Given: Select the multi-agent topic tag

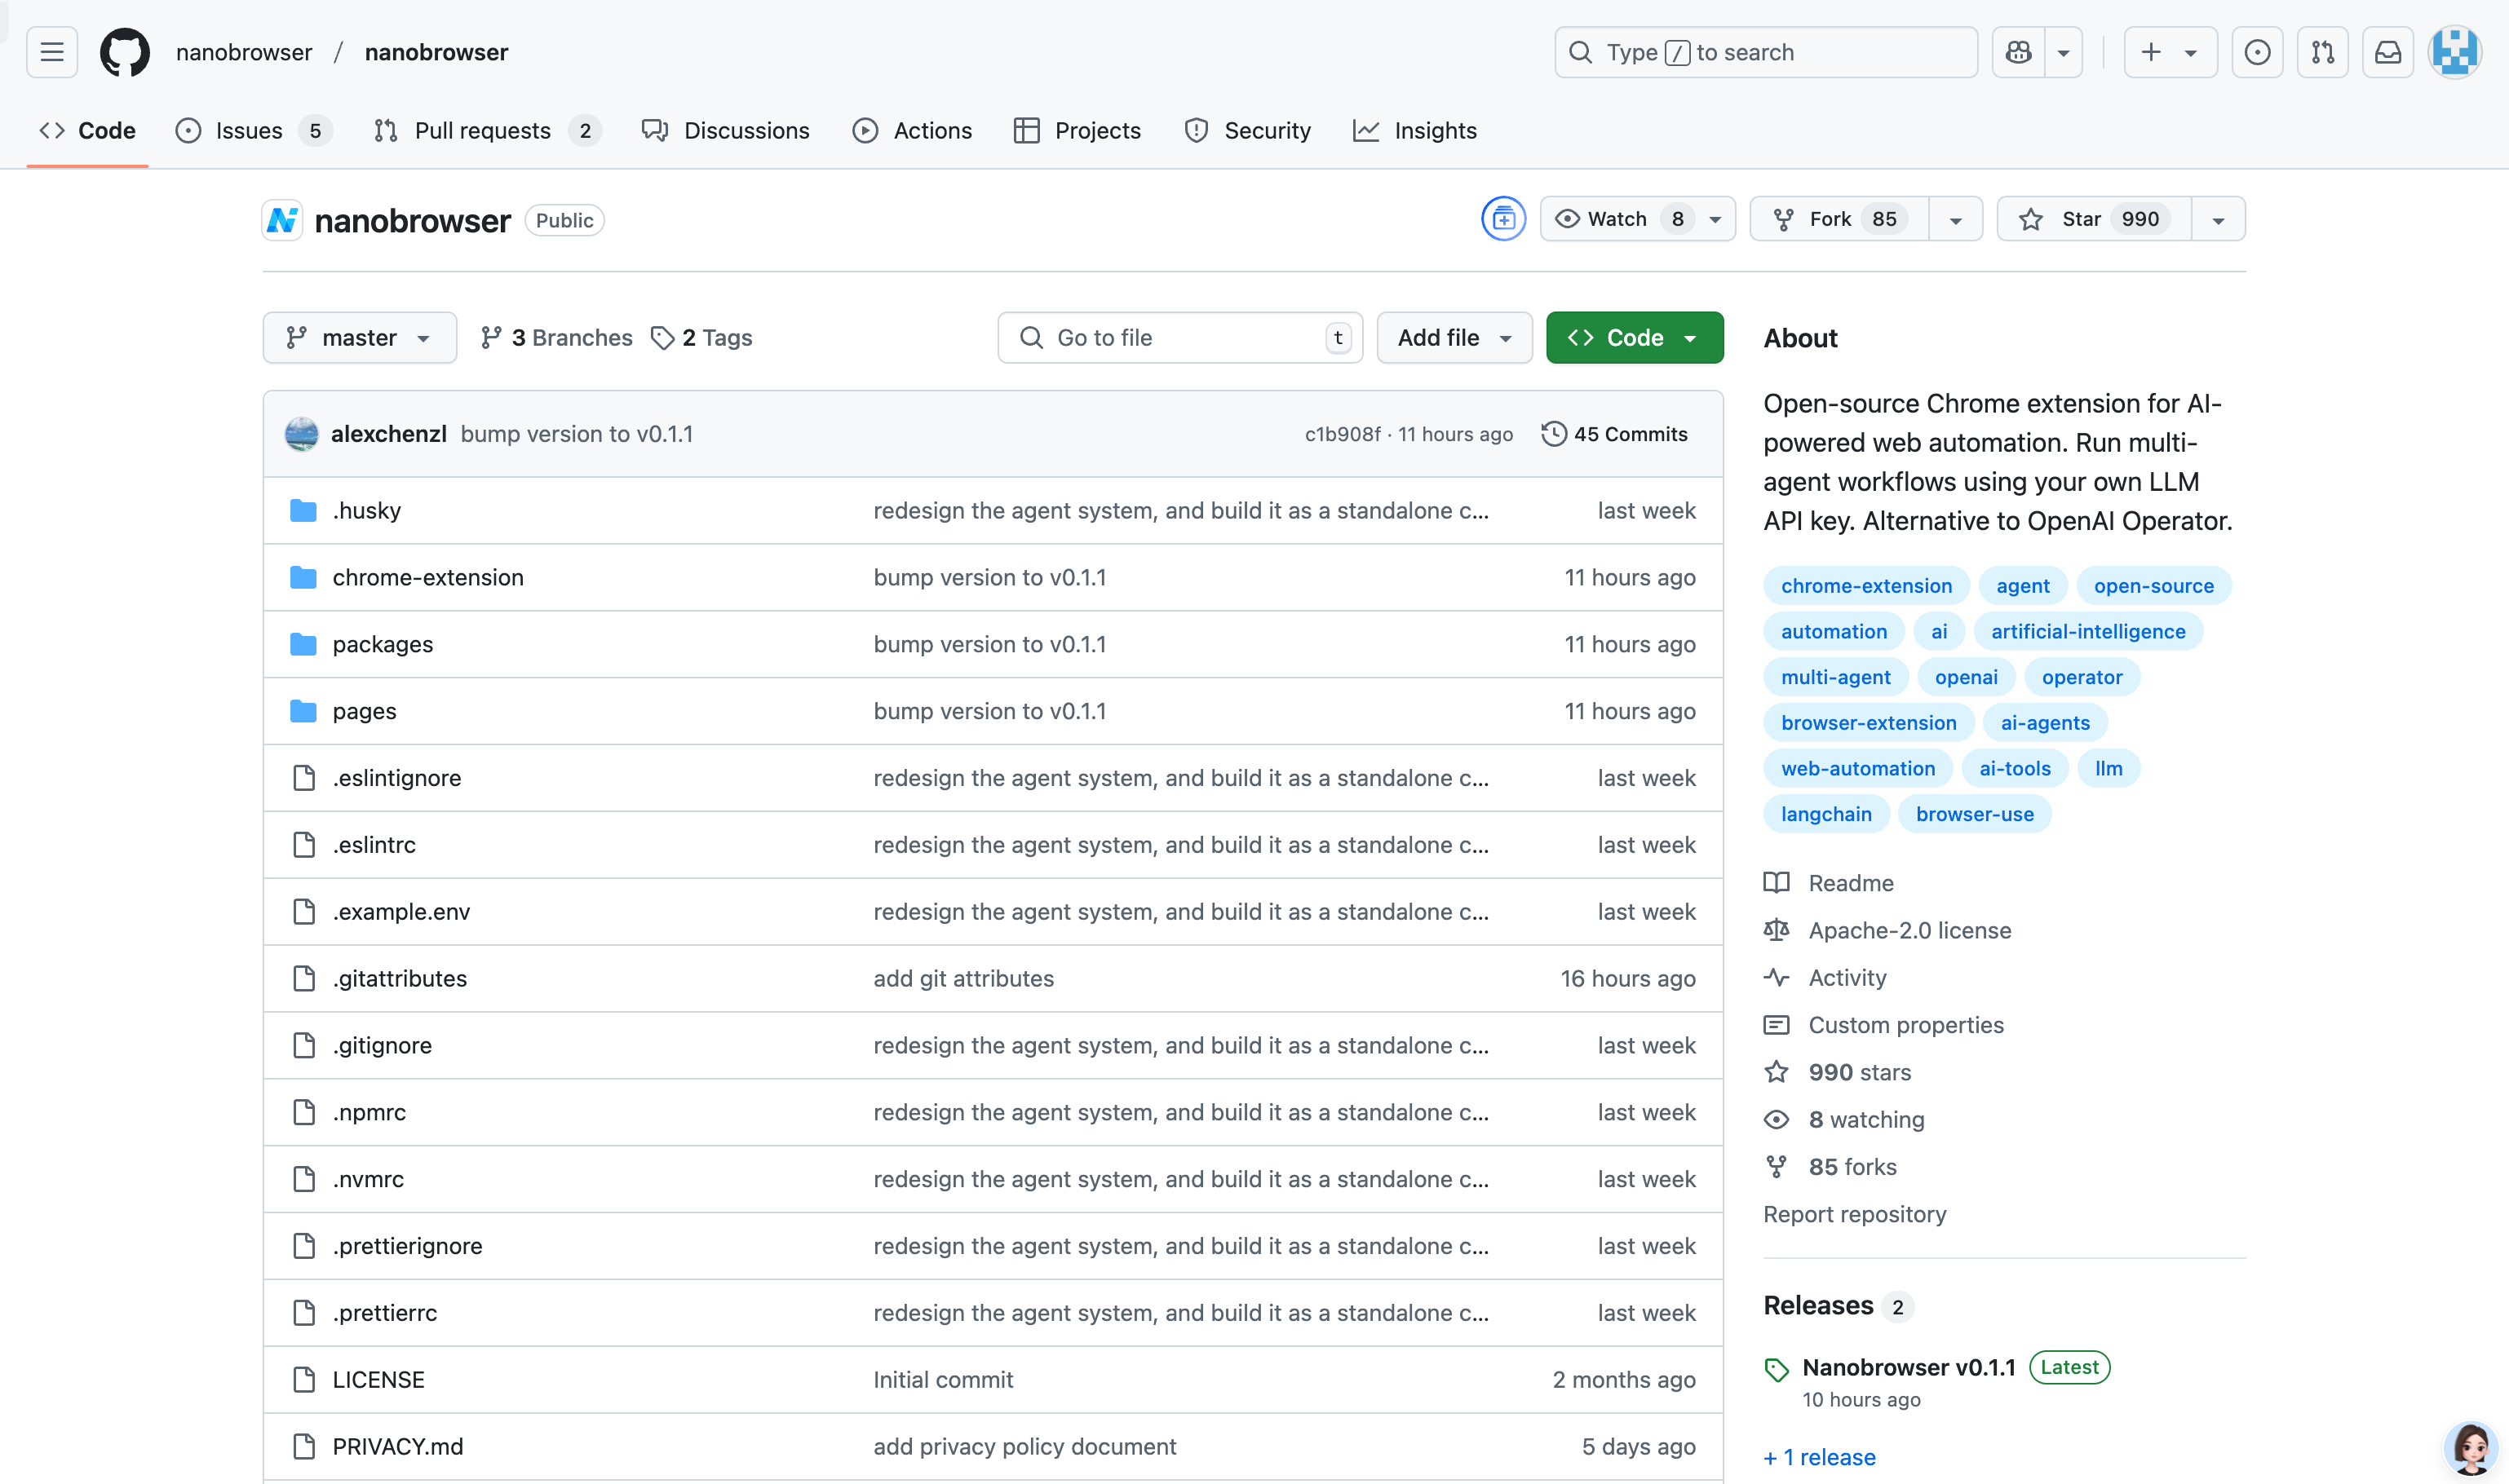Looking at the screenshot, I should pos(1836,677).
